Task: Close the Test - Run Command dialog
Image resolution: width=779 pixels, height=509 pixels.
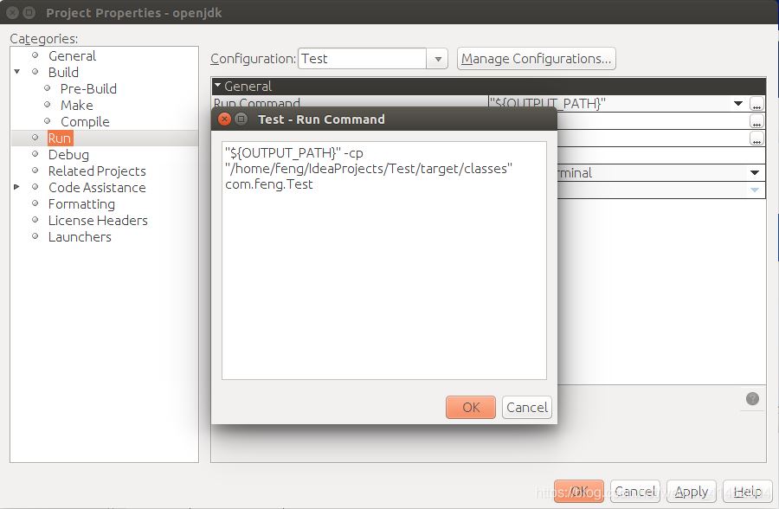Action: pyautogui.click(x=224, y=119)
